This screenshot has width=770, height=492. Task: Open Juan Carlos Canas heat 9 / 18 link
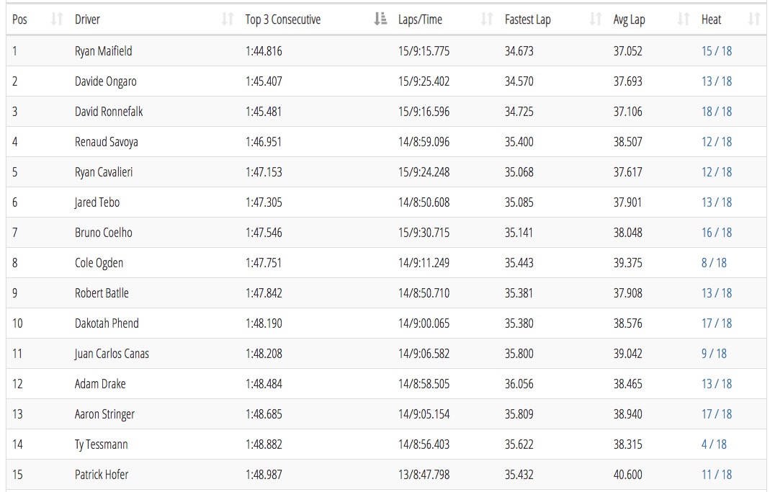pos(714,354)
